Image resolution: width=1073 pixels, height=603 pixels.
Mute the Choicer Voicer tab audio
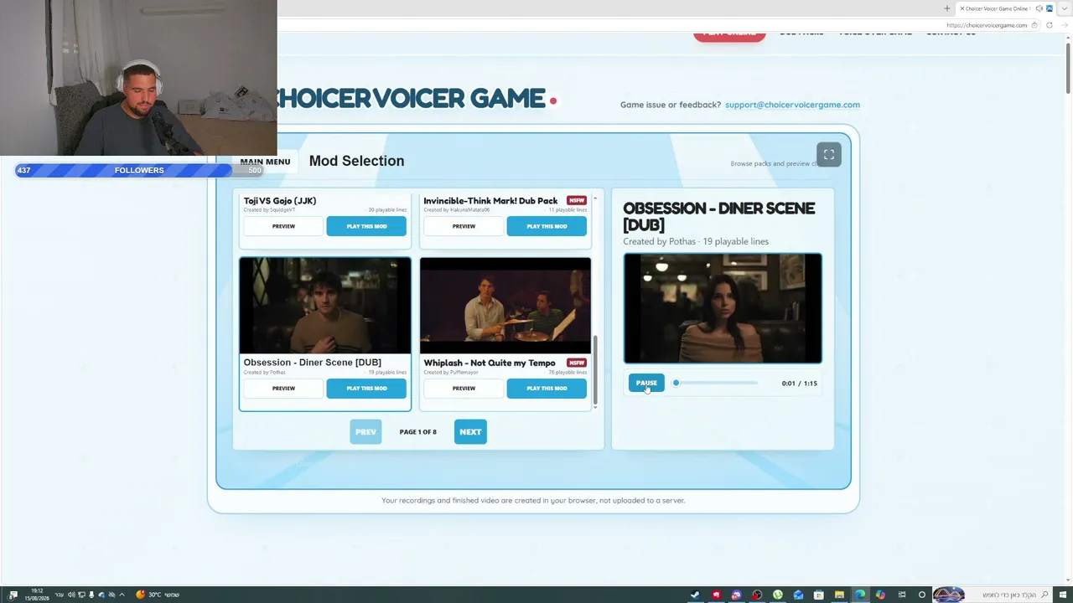click(x=1039, y=8)
